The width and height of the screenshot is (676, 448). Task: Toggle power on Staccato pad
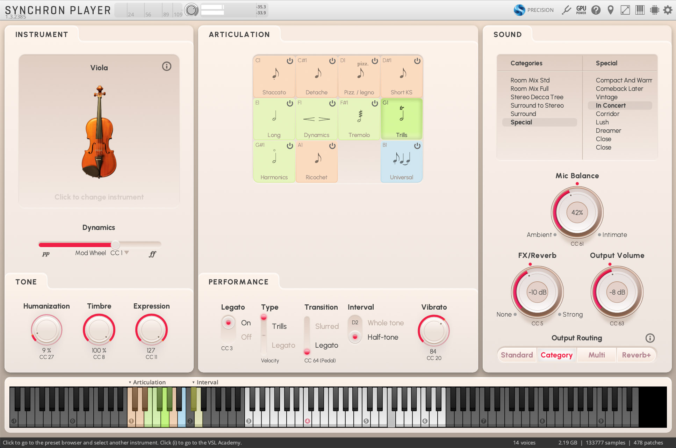click(x=290, y=61)
